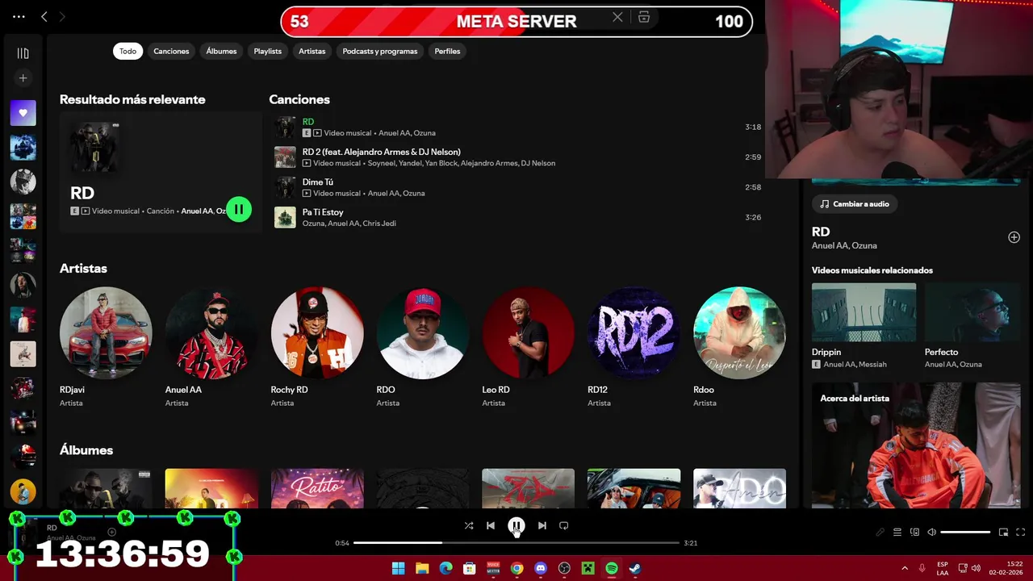Open Perfecto related music video

click(x=973, y=326)
